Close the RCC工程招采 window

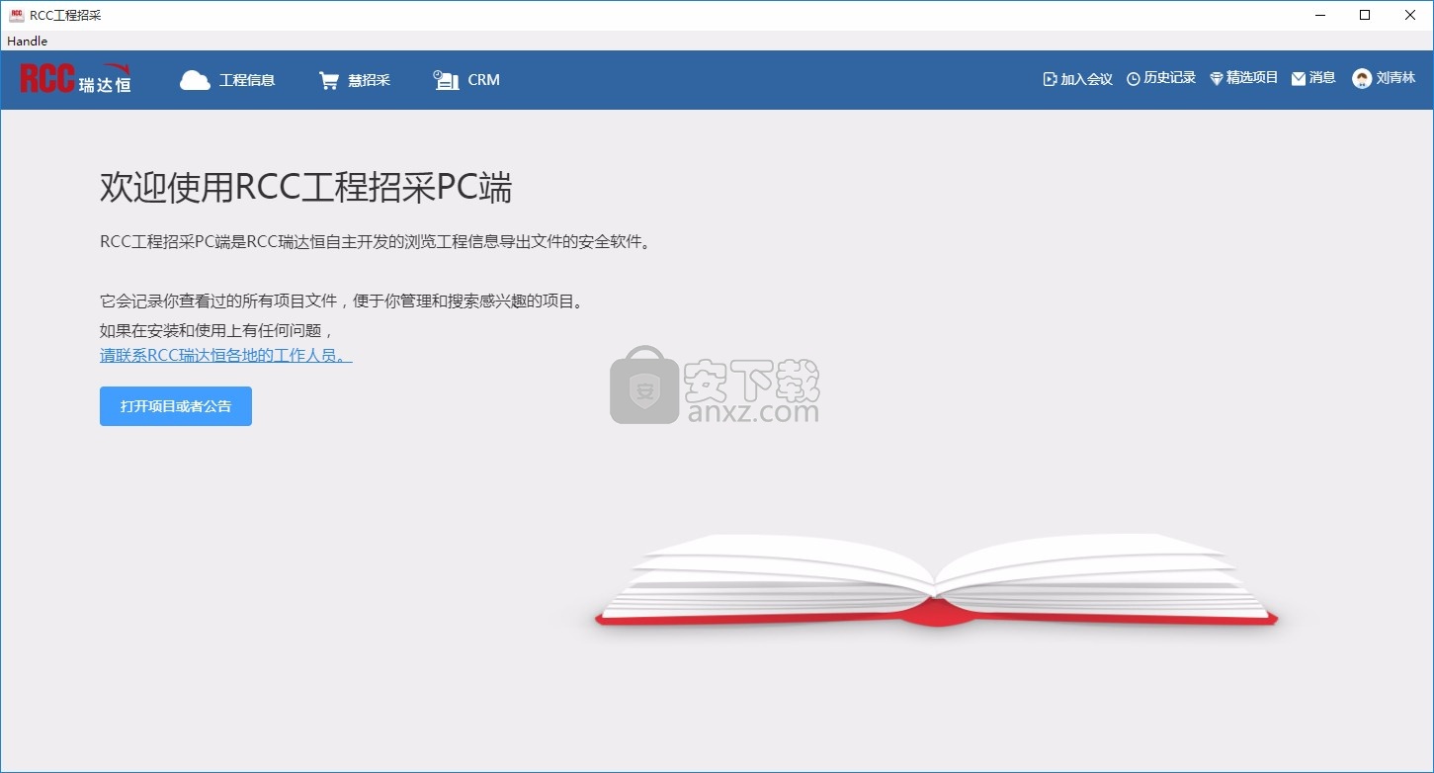[x=1410, y=15]
